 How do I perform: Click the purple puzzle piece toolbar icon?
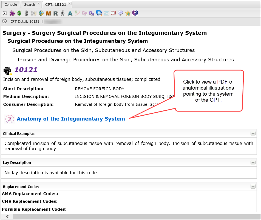coord(12,13)
